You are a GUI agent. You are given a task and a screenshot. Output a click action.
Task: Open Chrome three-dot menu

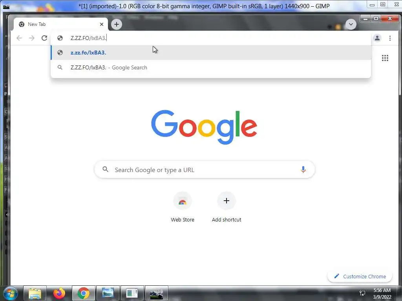pyautogui.click(x=390, y=38)
